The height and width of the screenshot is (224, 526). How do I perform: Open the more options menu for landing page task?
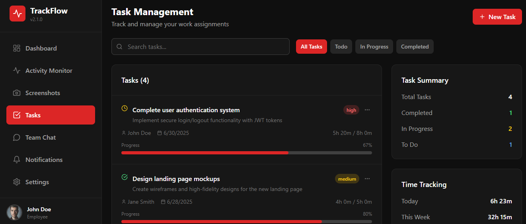tap(367, 179)
